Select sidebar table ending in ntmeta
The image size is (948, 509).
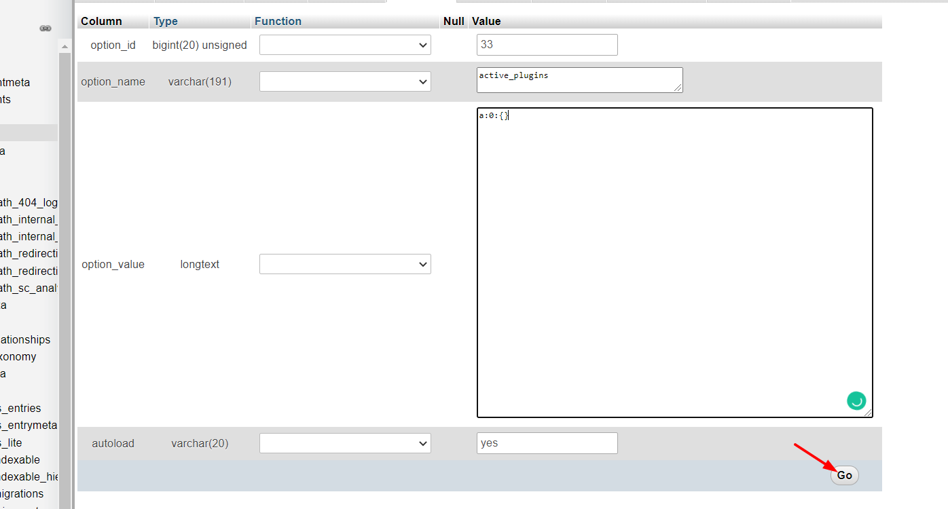pos(15,82)
